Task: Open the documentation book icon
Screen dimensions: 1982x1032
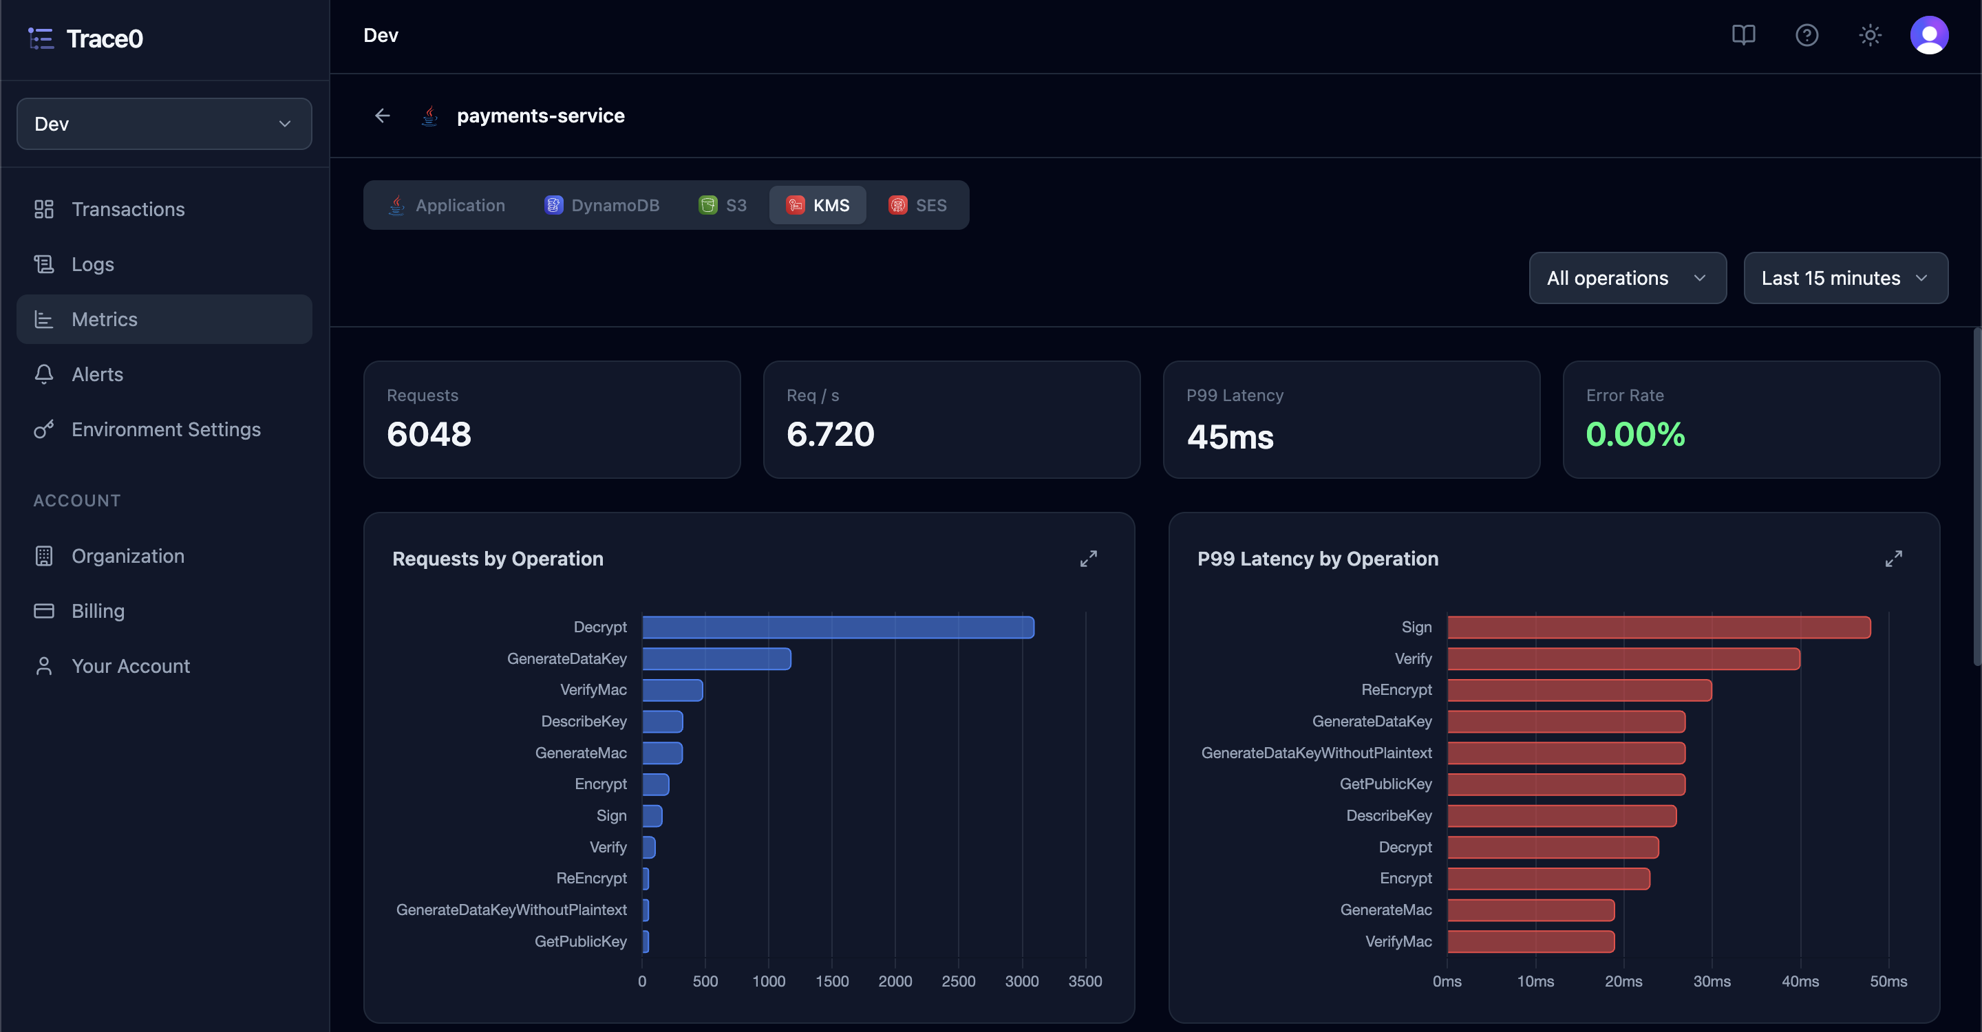Action: [x=1743, y=35]
